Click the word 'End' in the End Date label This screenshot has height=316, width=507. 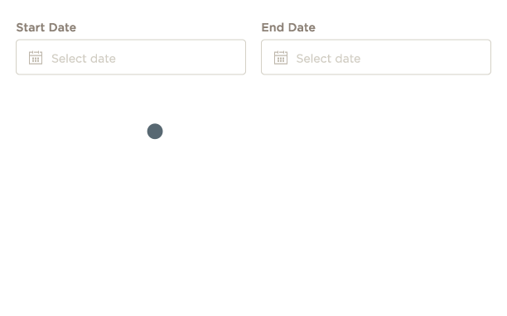(273, 27)
